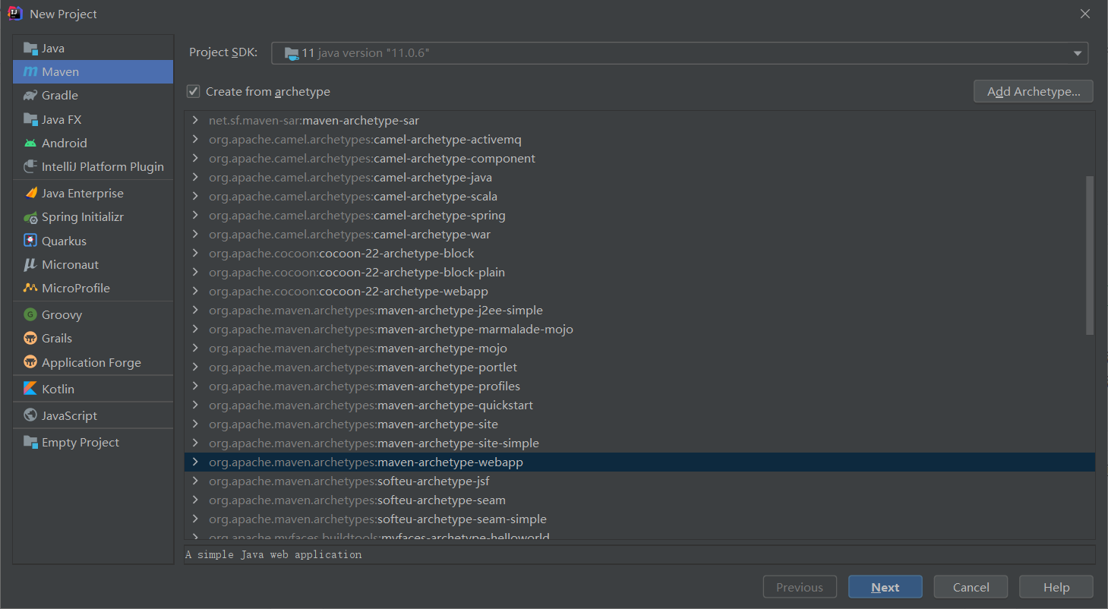Click the Previous button
The width and height of the screenshot is (1108, 609).
click(x=800, y=587)
